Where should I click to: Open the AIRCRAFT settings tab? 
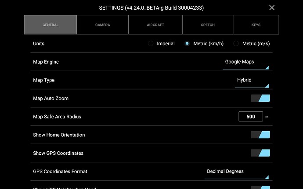(x=155, y=25)
